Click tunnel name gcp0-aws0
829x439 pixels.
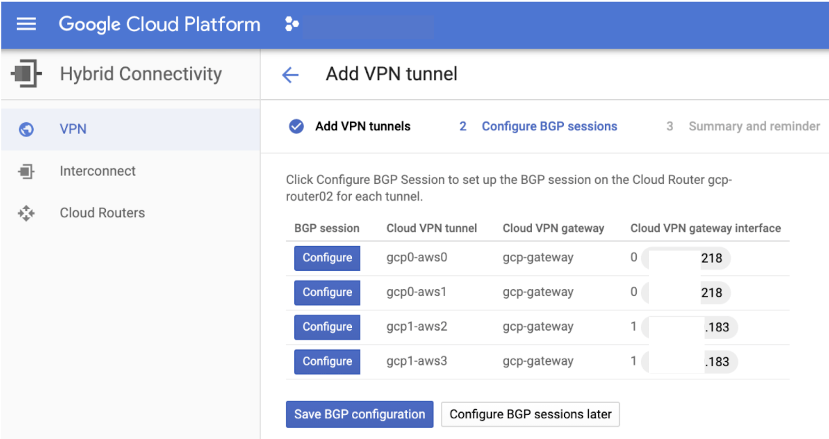pos(417,257)
